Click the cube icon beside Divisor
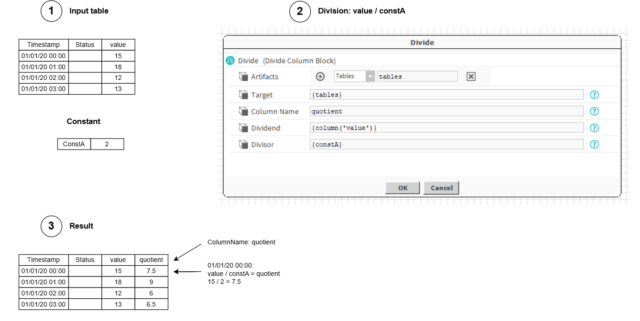 pyautogui.click(x=243, y=144)
